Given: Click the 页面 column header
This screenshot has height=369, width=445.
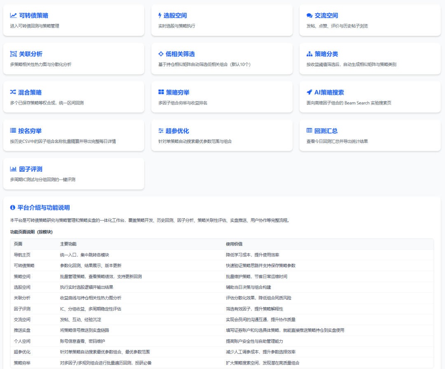Looking at the screenshot, I should (18, 244).
